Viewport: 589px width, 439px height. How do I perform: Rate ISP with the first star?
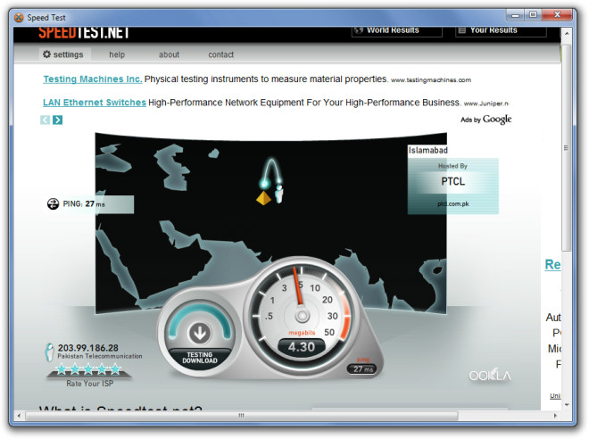[x=62, y=370]
